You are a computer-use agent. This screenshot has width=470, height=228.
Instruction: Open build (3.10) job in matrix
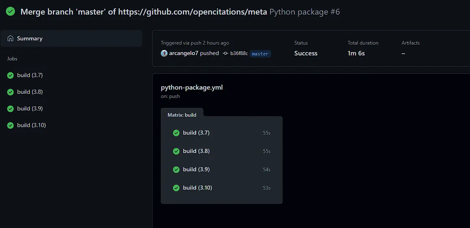click(197, 188)
